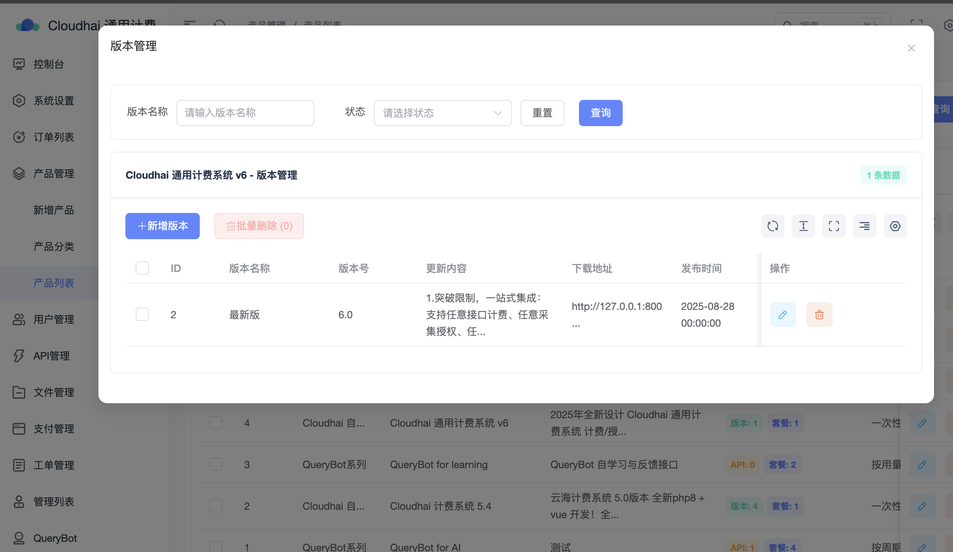Open 新增产品 submenu item
Image resolution: width=953 pixels, height=552 pixels.
tap(53, 210)
